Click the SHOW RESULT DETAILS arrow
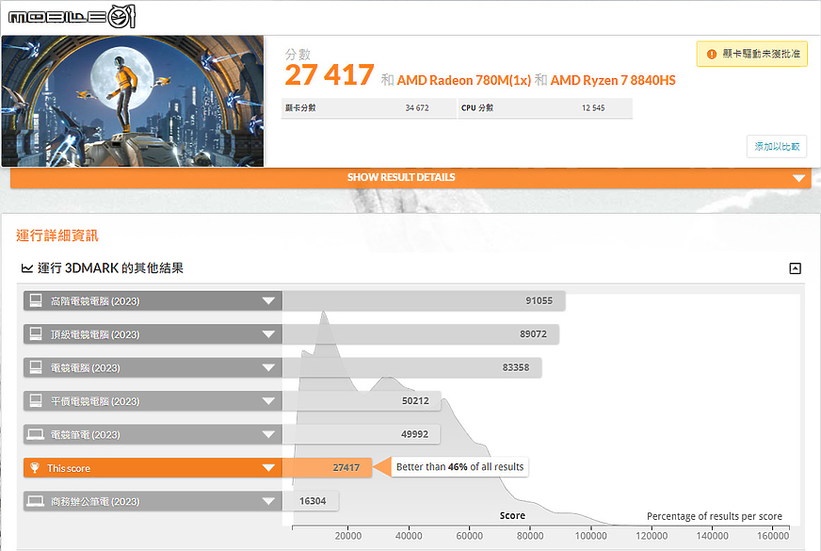This screenshot has height=551, width=821. (x=798, y=178)
